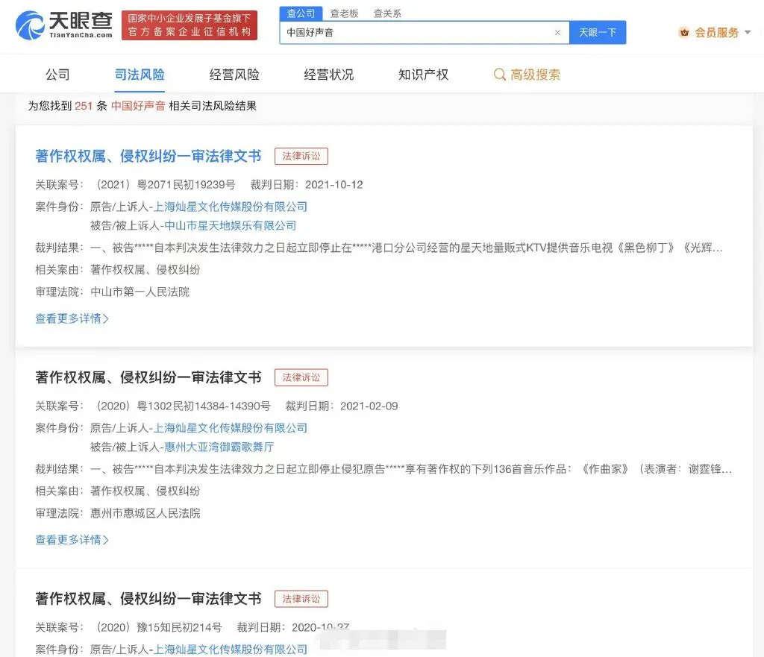Click the 天眼一下 search button

tap(598, 33)
